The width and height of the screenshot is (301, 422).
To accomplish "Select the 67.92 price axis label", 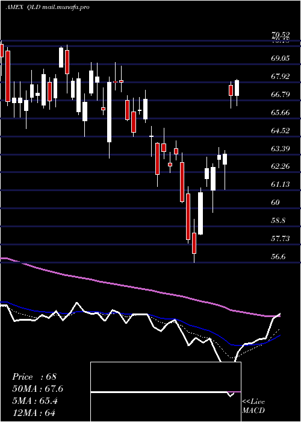I will pos(281,76).
